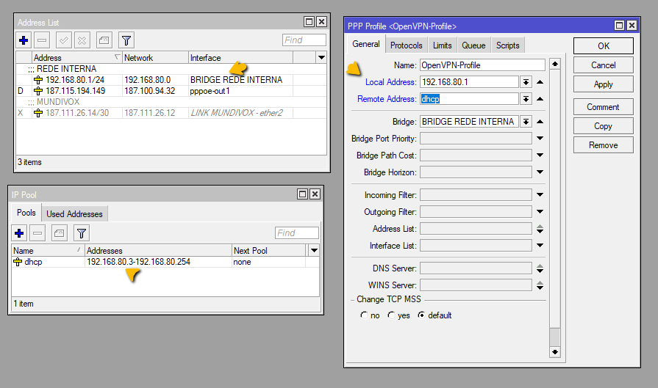Select 'yes' for Change TCP MSS

391,315
